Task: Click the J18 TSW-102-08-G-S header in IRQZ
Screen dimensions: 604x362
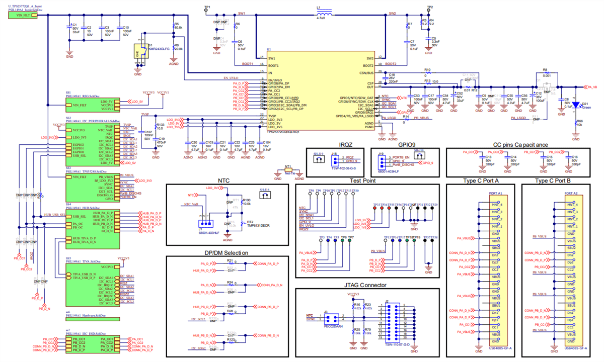Action: pyautogui.click(x=335, y=160)
